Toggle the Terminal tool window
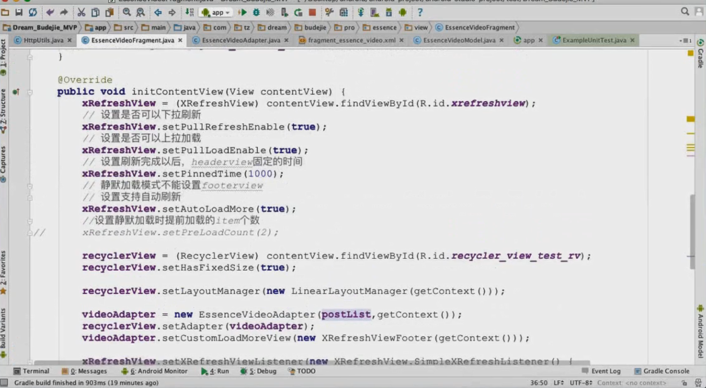This screenshot has height=388, width=706. [x=31, y=371]
